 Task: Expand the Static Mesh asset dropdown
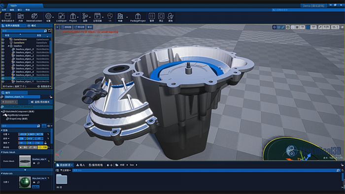39,159
